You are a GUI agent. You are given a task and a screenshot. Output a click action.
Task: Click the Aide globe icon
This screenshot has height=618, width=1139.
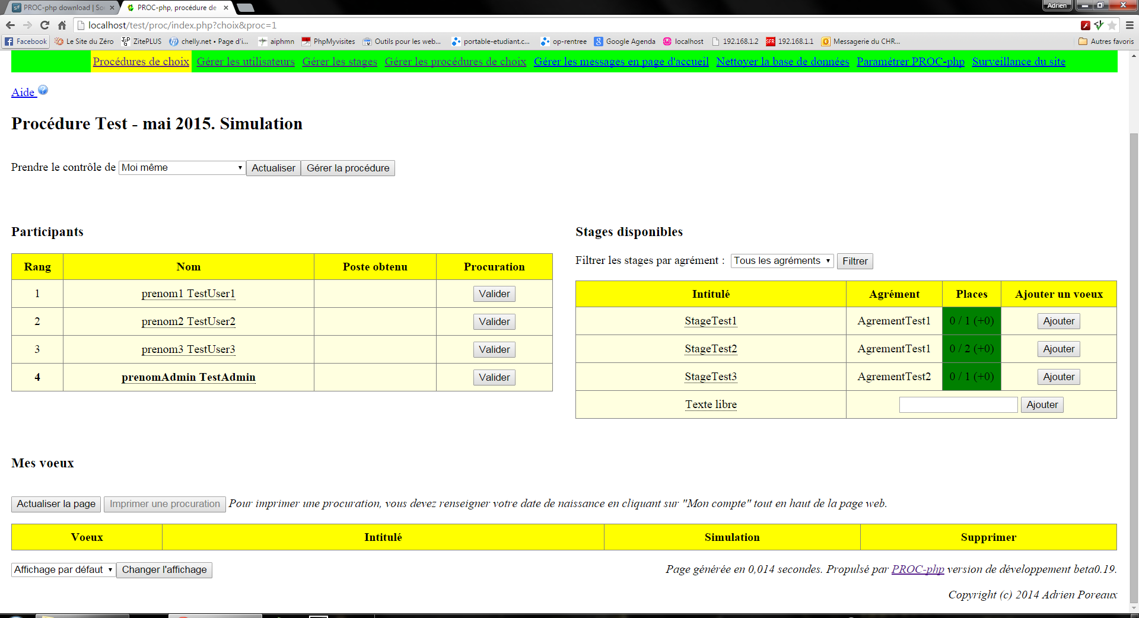tap(43, 90)
